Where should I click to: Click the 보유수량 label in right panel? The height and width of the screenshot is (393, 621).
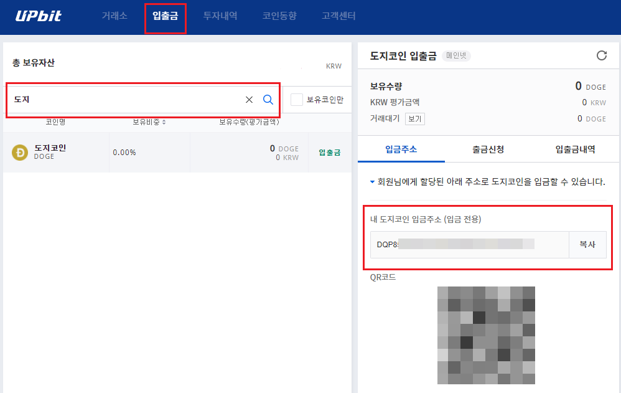(386, 87)
